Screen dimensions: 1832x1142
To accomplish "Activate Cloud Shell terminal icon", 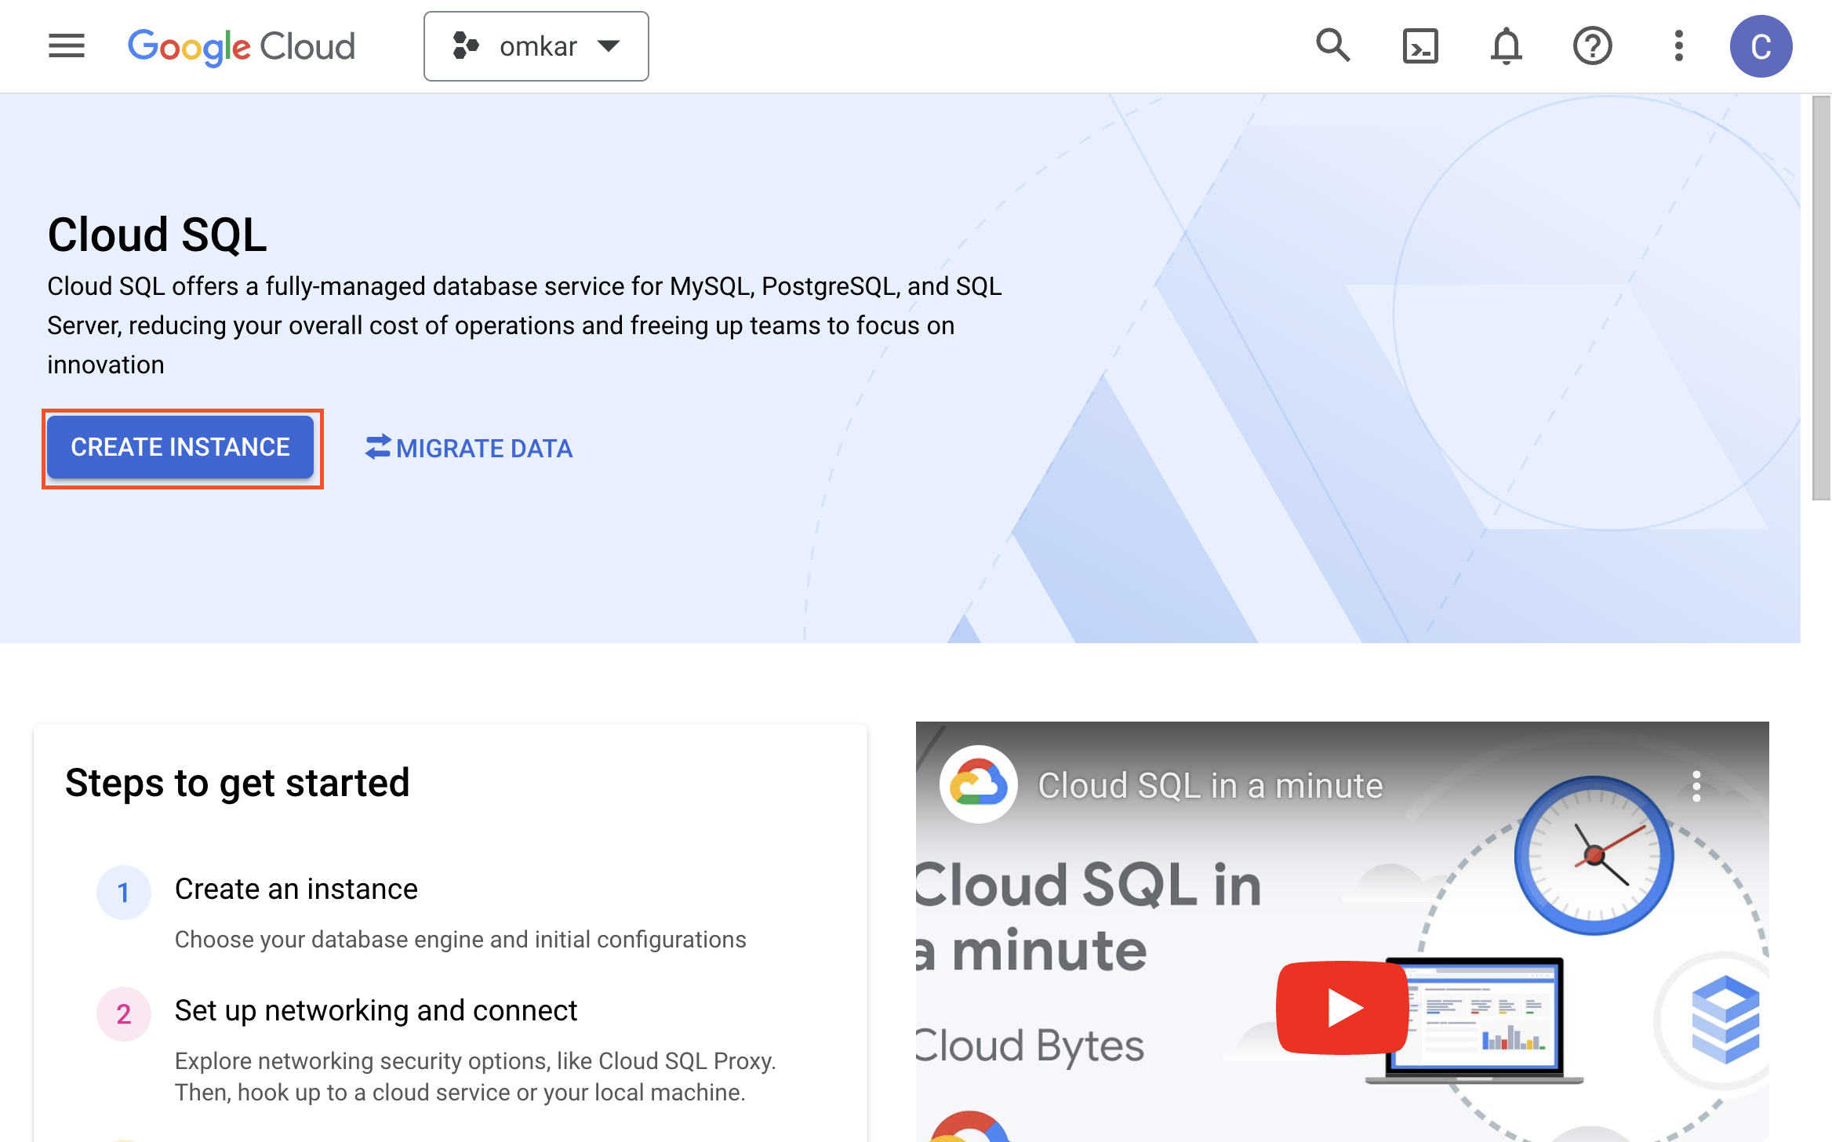I will (1420, 46).
